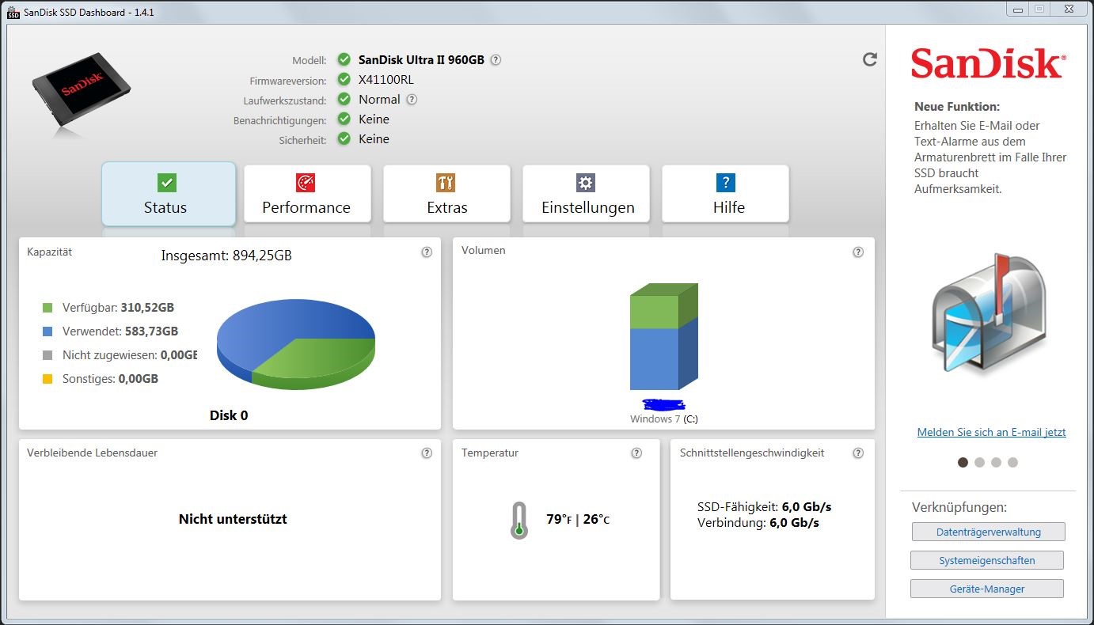Click the app icon in the title bar
The width and height of the screenshot is (1094, 625).
(x=13, y=13)
